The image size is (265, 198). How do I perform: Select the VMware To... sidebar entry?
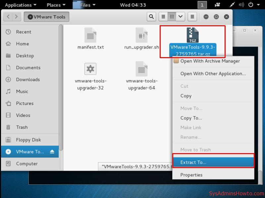pos(30,151)
